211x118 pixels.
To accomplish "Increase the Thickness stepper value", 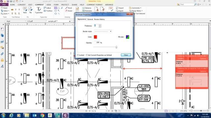I will click(x=100, y=25).
